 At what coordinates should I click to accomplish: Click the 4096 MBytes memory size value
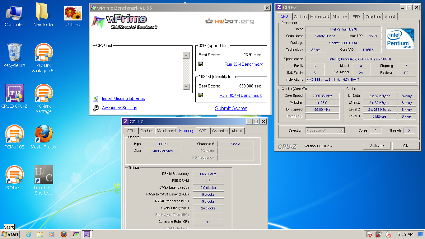click(163, 151)
